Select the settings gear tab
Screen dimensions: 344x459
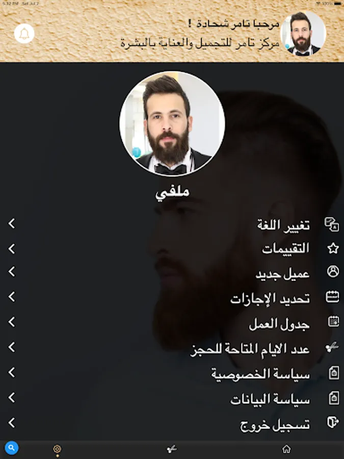(57, 449)
